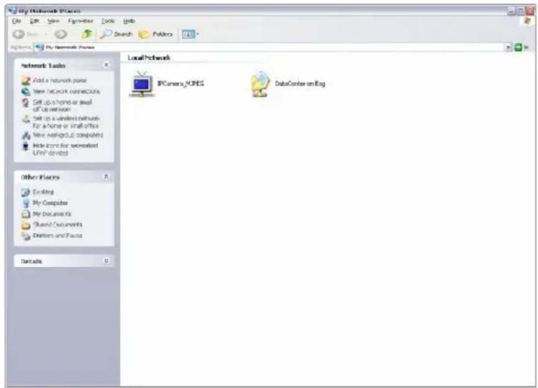
Task: Click Set up a home or small office network
Action: [x=63, y=106]
